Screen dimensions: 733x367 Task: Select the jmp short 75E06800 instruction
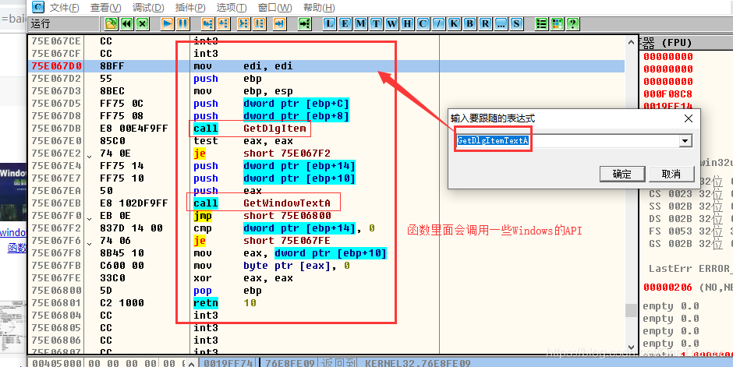pyautogui.click(x=262, y=216)
